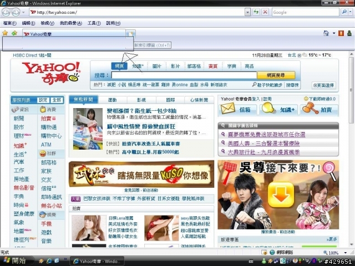The image size is (355, 266).
Task: Open the 知識+ lightbulb icon
Action: coord(268,109)
